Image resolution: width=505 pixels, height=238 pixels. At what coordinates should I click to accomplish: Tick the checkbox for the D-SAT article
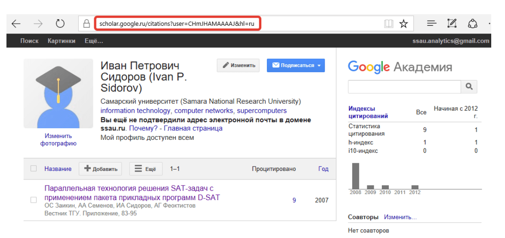click(34, 200)
